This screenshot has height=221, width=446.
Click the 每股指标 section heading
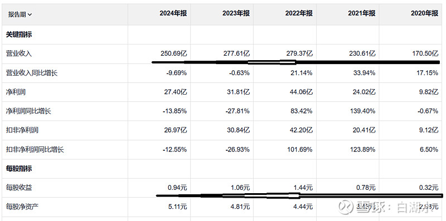click(x=19, y=169)
